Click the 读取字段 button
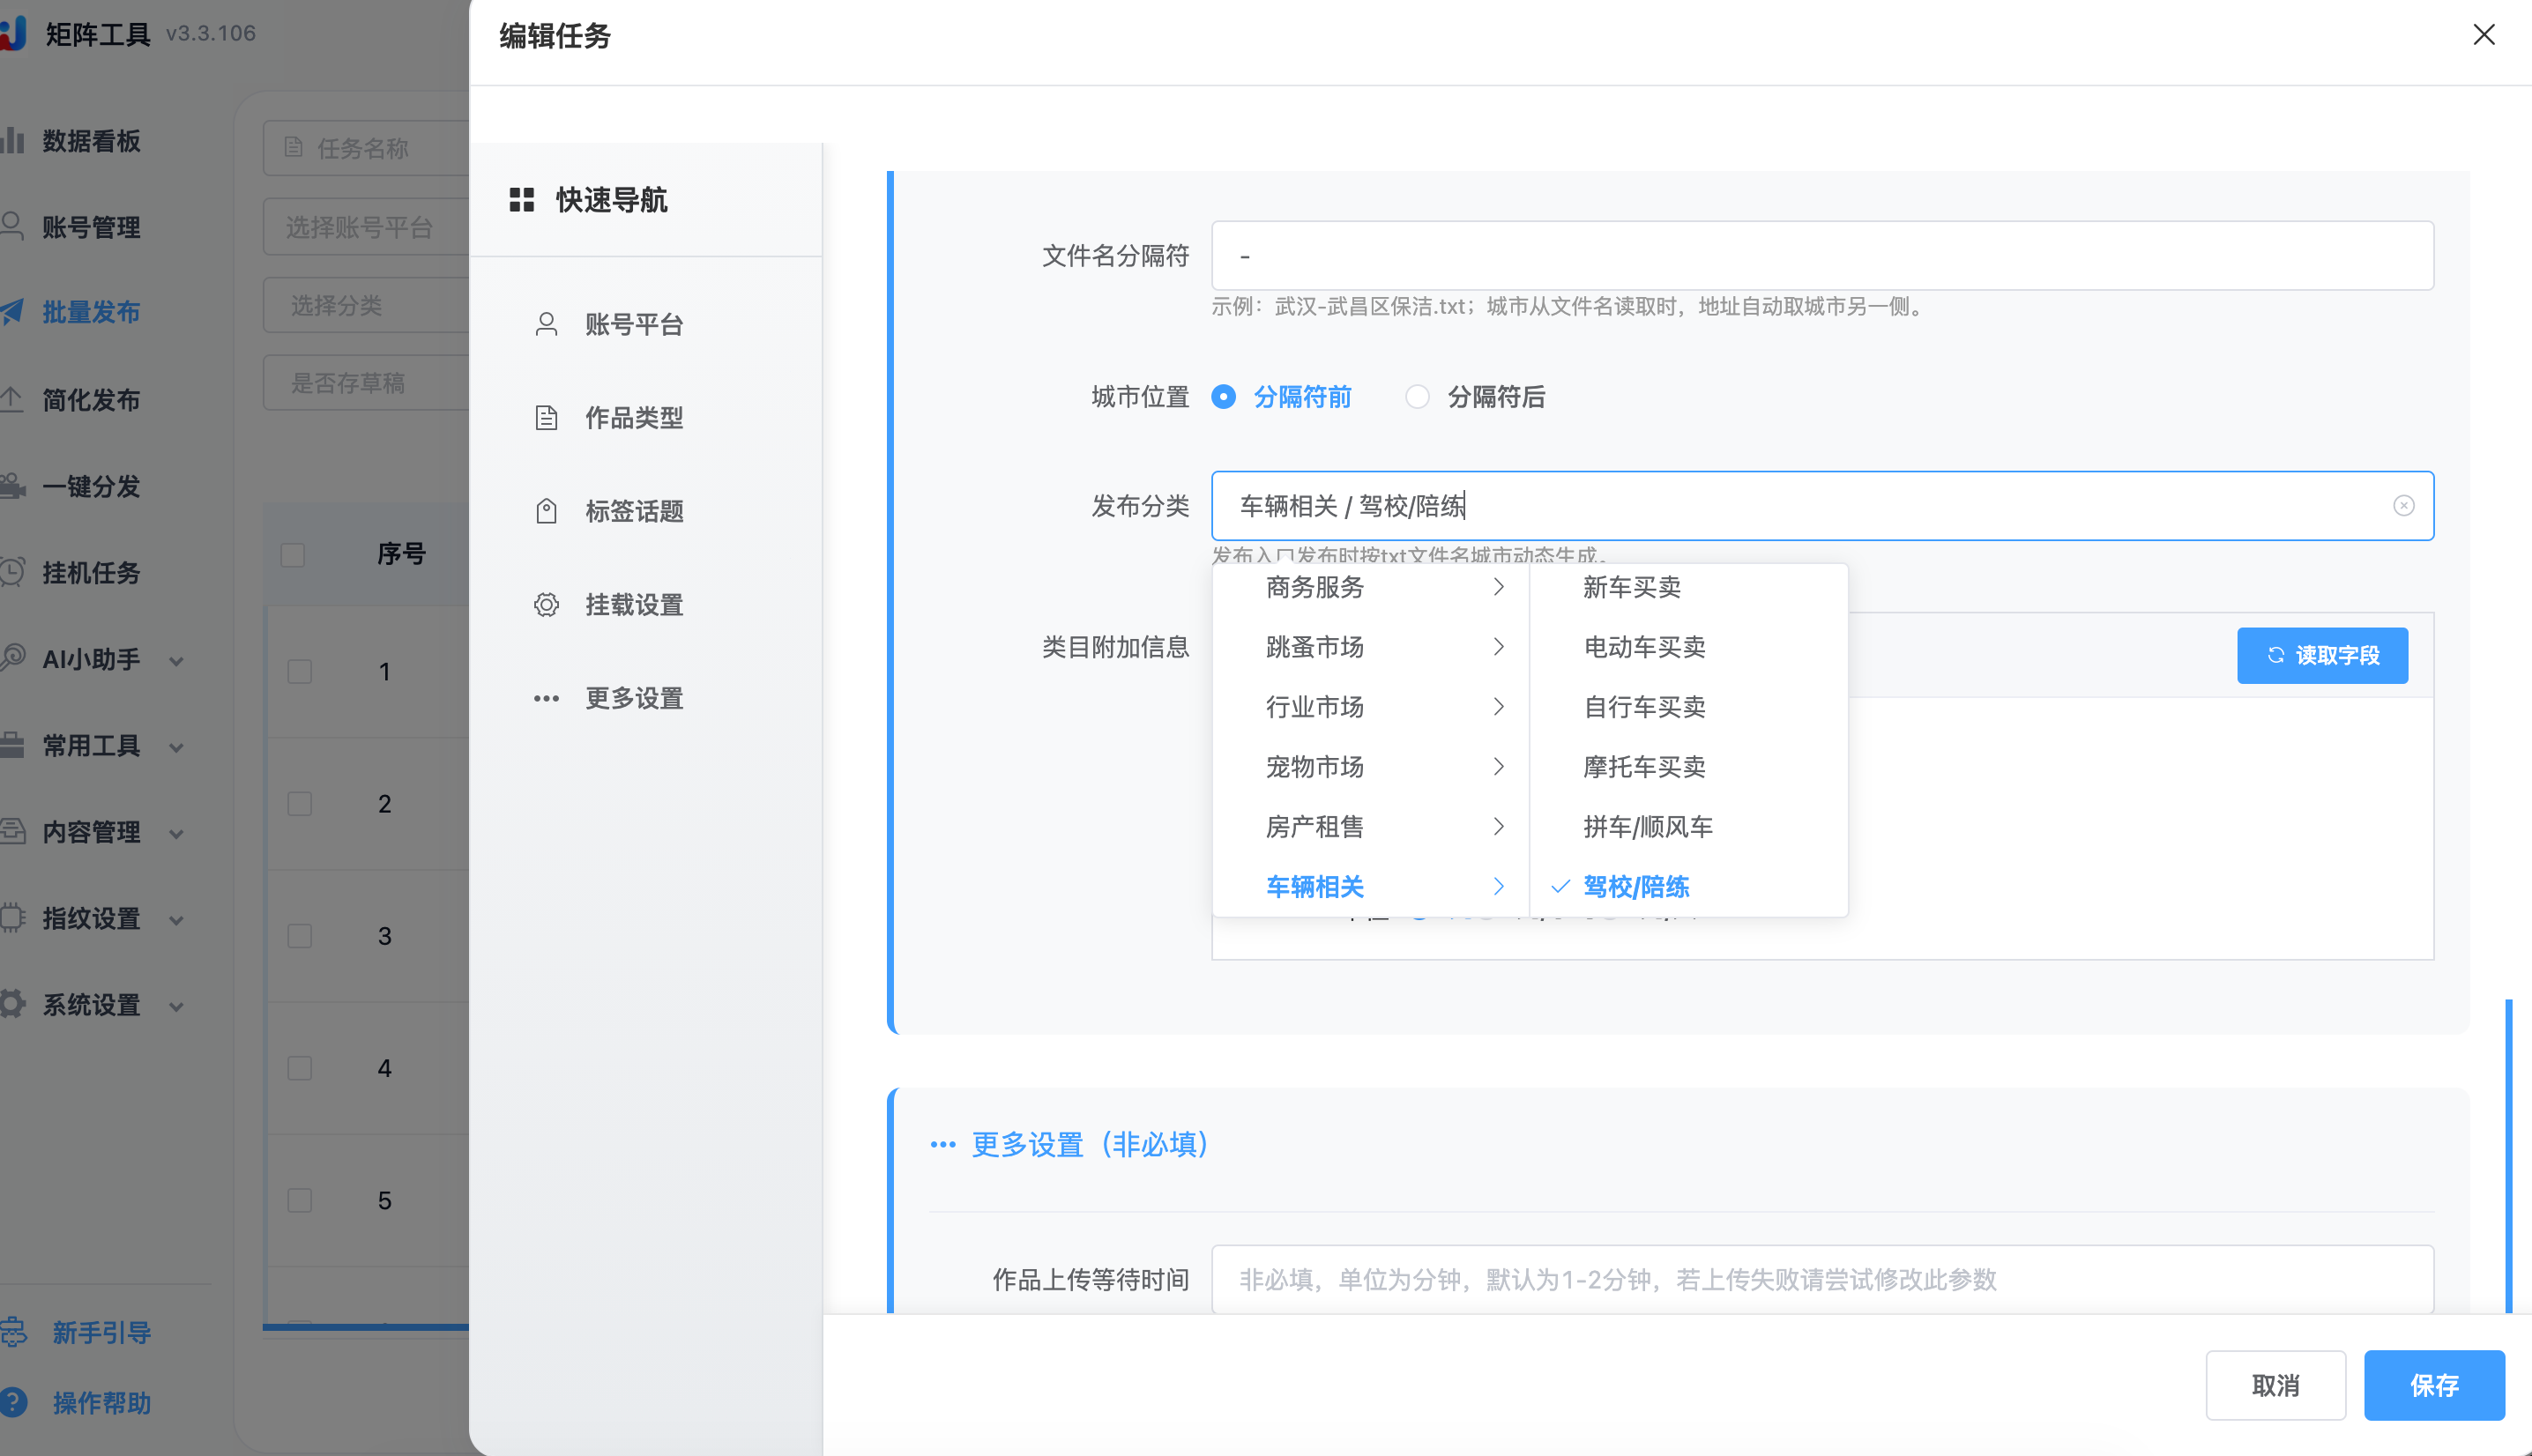 [x=2322, y=655]
